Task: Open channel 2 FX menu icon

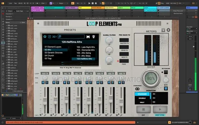Action: (51, 115)
